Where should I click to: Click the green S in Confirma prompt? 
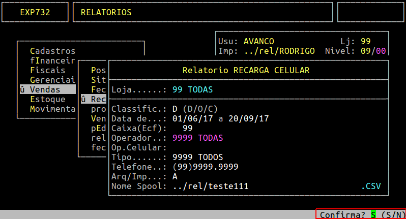(x=373, y=215)
